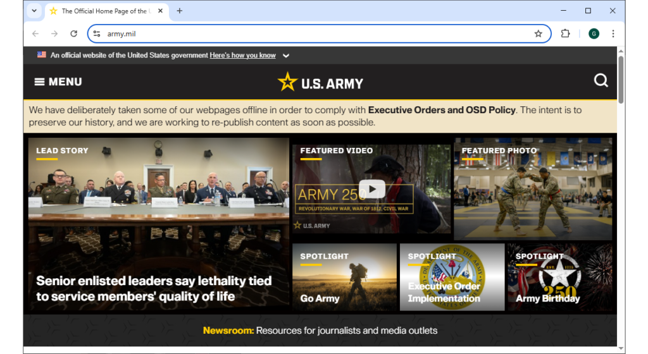648x354 pixels.
Task: Click "Resources for journalists and media outlets" text
Action: point(347,331)
